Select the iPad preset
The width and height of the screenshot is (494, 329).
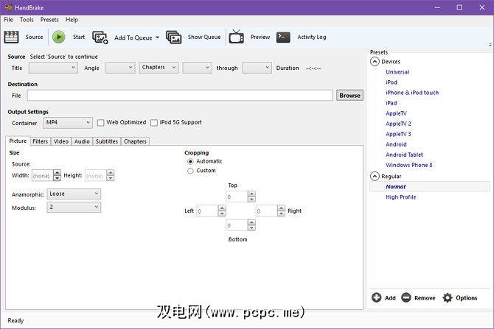click(392, 103)
